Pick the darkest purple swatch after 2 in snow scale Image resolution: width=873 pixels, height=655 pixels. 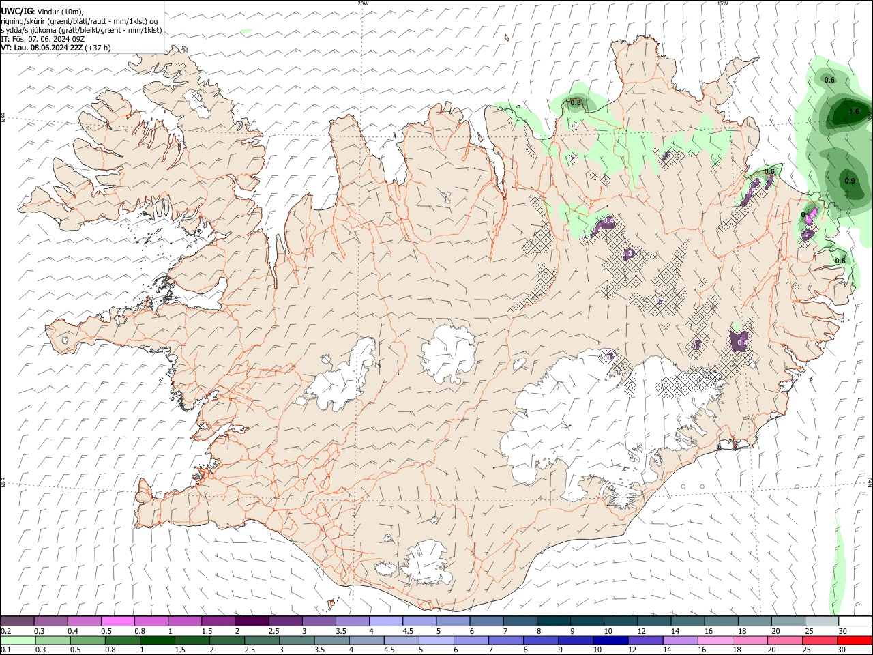[252, 621]
